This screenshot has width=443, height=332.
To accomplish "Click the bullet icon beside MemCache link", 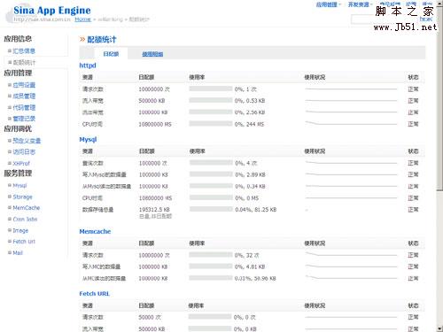I will coord(10,208).
